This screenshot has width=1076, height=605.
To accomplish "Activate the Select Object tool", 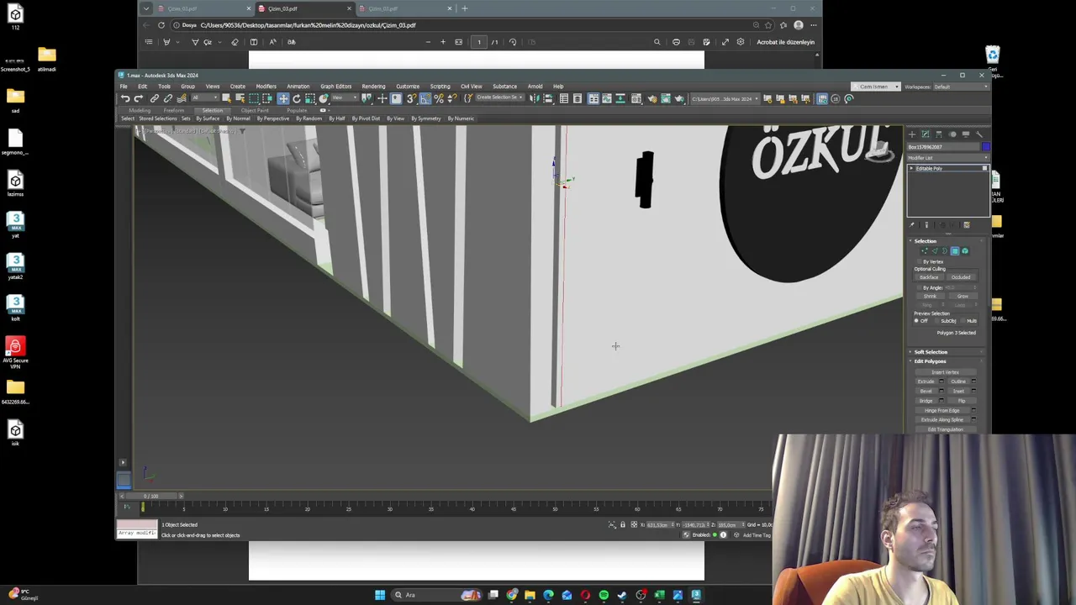I will click(x=226, y=98).
